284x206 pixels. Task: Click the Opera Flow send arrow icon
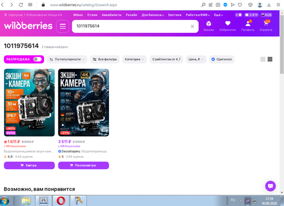(x=233, y=5)
